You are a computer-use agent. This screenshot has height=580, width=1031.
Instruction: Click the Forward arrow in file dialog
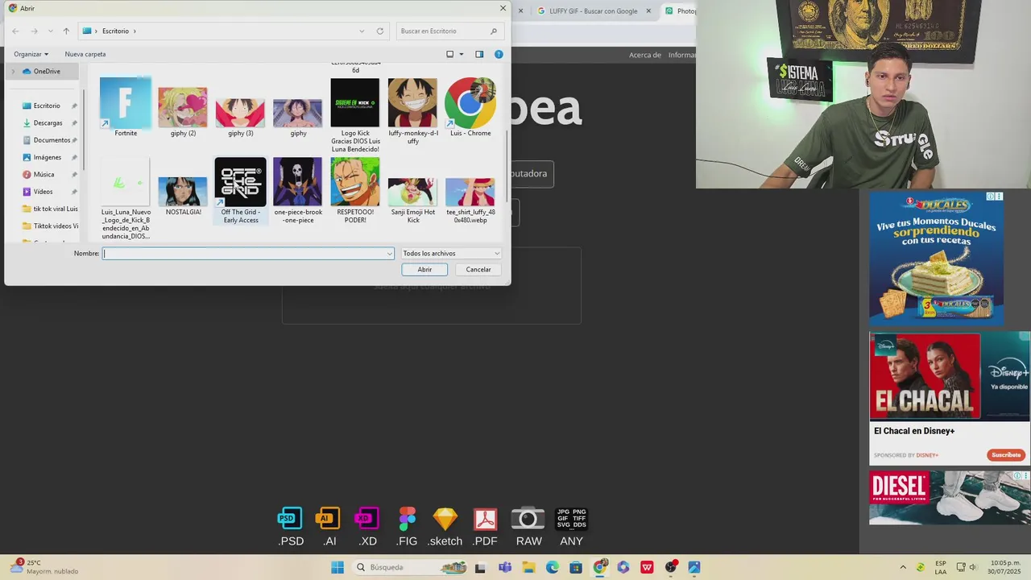pos(34,31)
